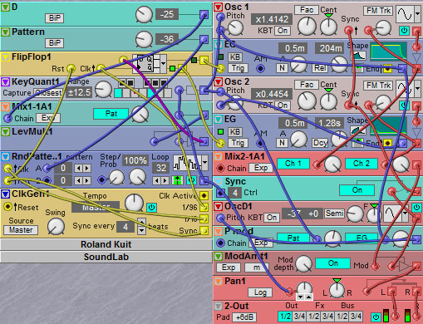423x324 pixels.
Task: Click the RndPattern waveform shape icon
Action: tap(187, 163)
